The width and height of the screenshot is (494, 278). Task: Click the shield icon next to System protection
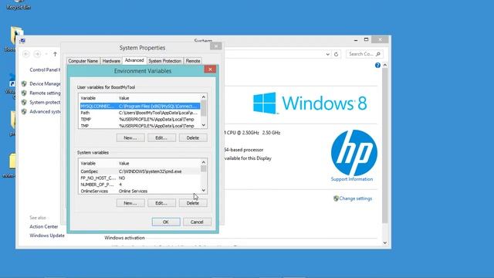click(x=24, y=102)
